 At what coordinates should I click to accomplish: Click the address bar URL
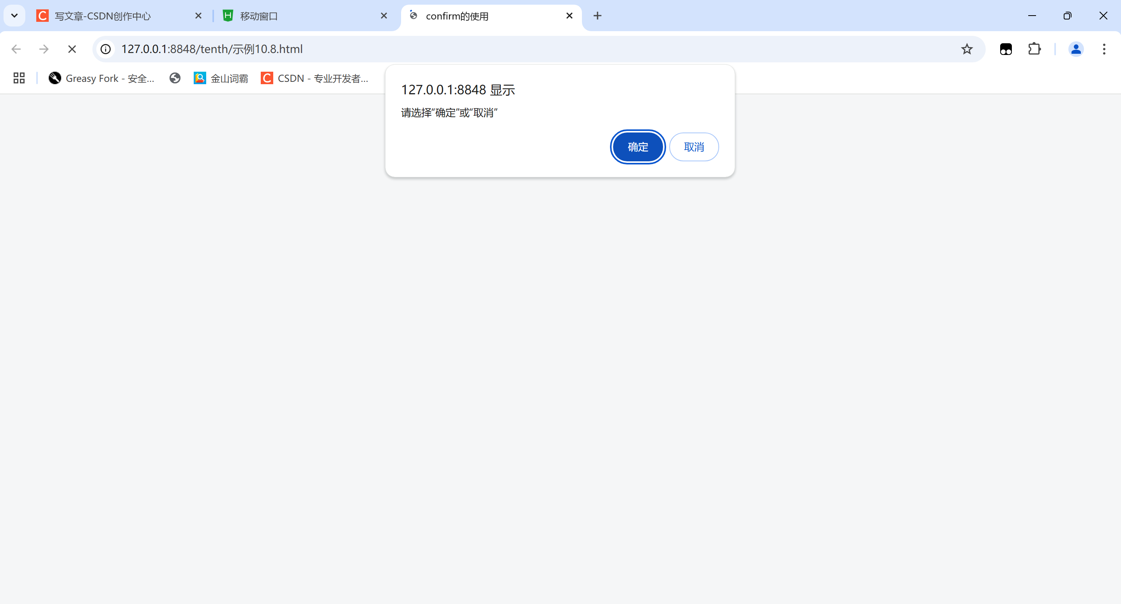(212, 49)
